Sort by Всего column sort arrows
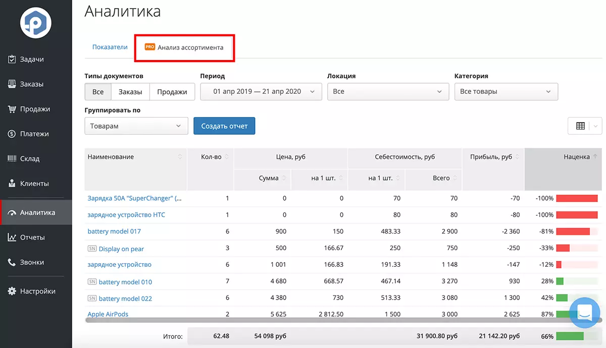Screen dimensions: 606x348 tap(455, 178)
